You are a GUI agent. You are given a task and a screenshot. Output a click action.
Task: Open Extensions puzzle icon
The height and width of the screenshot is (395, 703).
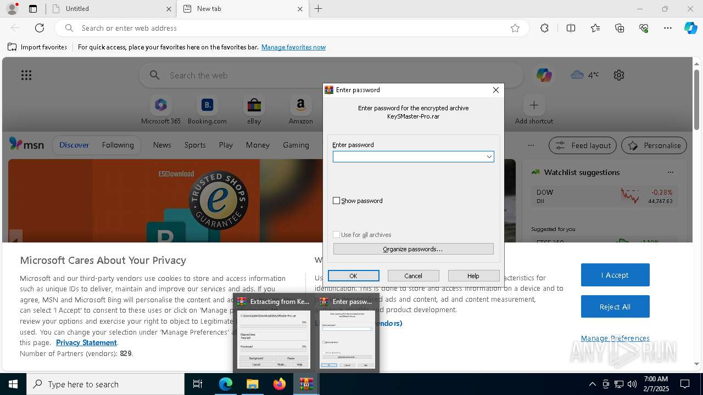click(x=544, y=28)
